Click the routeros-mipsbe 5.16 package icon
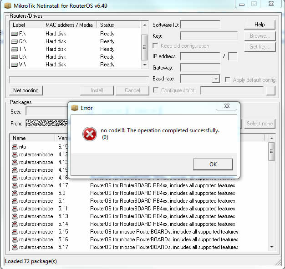 (x=15, y=239)
